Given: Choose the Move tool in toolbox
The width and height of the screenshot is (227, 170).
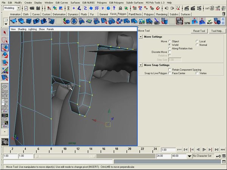Looking at the screenshot, I should 5,48.
